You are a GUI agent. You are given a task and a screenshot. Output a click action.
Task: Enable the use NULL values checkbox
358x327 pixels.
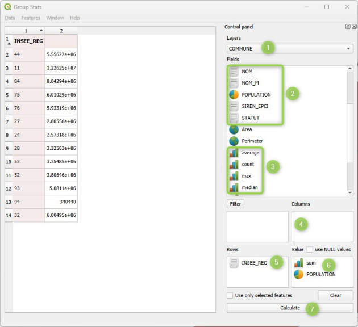310,249
